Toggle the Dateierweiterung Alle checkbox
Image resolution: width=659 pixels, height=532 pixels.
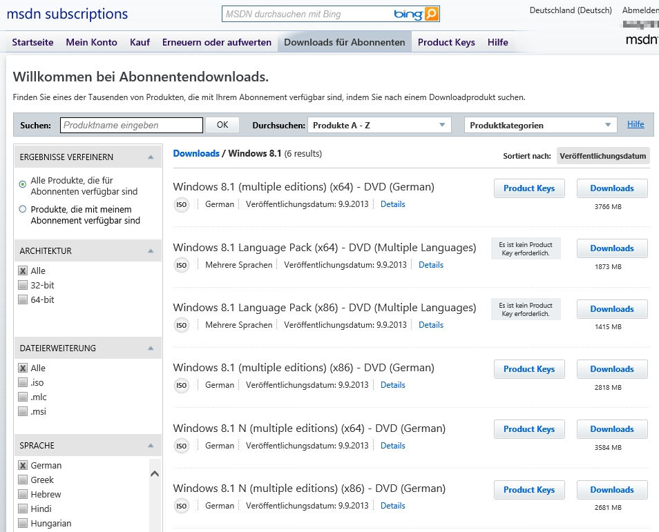[x=23, y=368]
